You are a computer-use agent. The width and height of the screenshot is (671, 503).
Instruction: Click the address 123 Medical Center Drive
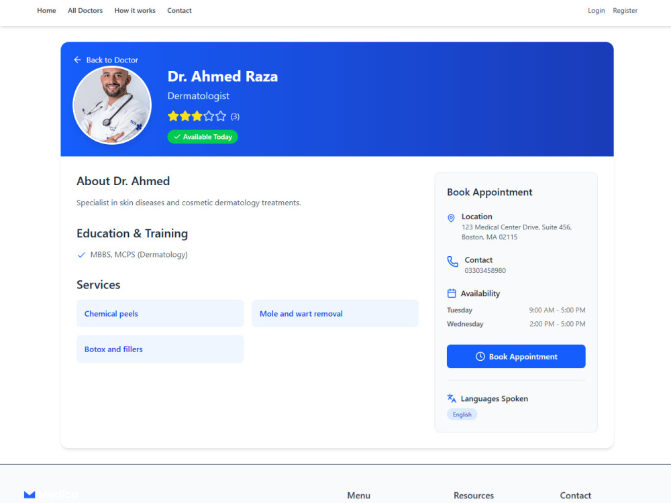tap(517, 232)
